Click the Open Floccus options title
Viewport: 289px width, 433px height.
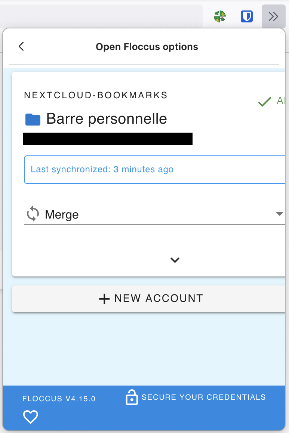(147, 46)
